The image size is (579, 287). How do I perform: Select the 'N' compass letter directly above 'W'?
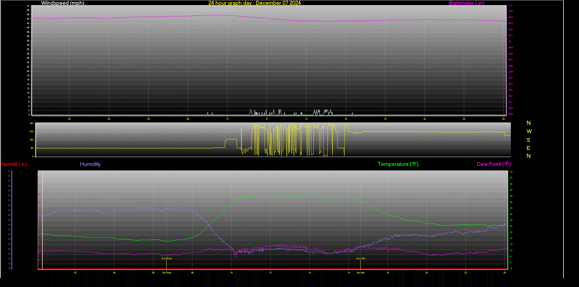point(529,123)
